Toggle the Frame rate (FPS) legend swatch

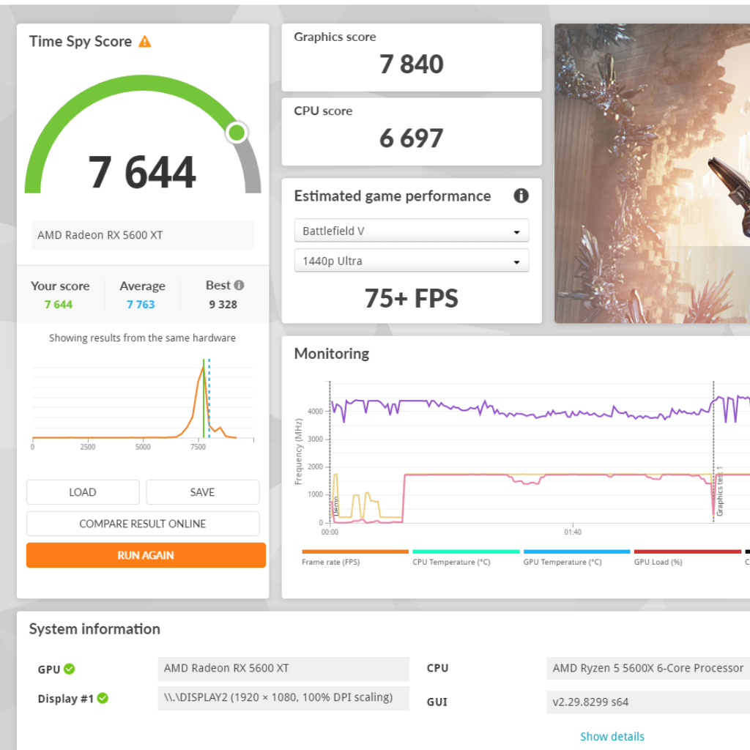point(355,552)
